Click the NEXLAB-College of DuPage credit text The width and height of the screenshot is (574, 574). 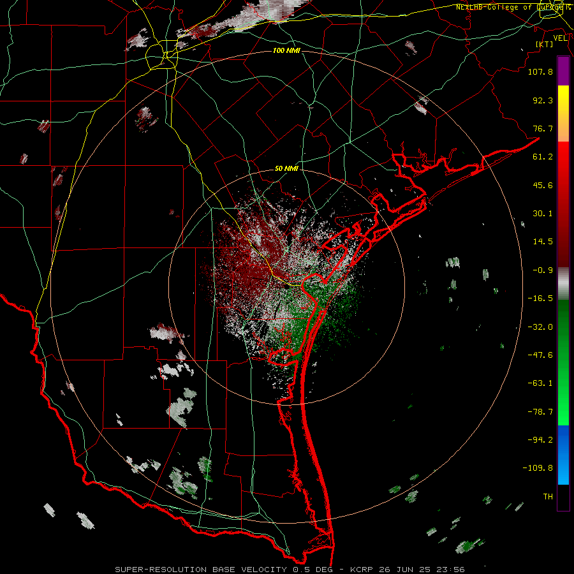point(513,7)
